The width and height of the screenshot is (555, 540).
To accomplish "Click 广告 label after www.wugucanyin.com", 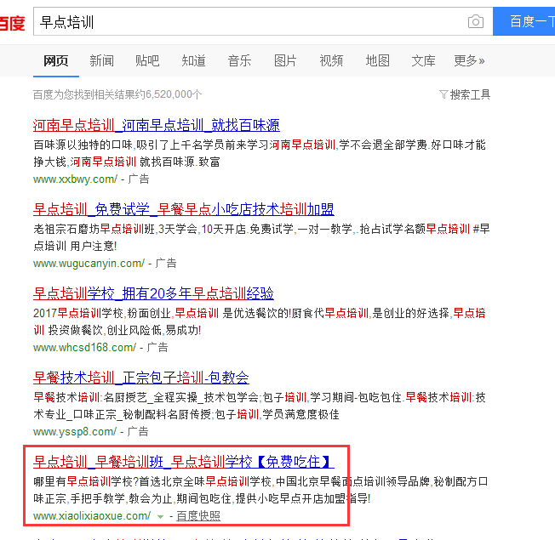I will pyautogui.click(x=166, y=263).
